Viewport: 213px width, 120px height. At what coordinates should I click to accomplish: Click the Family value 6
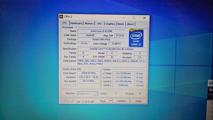pyautogui.click(x=83, y=53)
